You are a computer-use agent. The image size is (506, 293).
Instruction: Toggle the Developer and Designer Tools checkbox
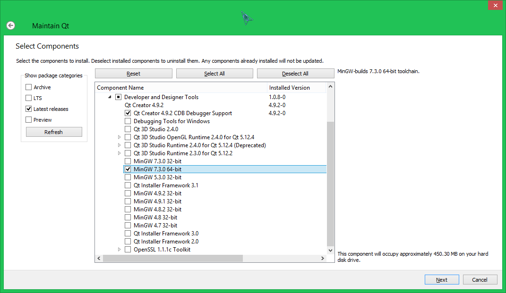(x=119, y=97)
